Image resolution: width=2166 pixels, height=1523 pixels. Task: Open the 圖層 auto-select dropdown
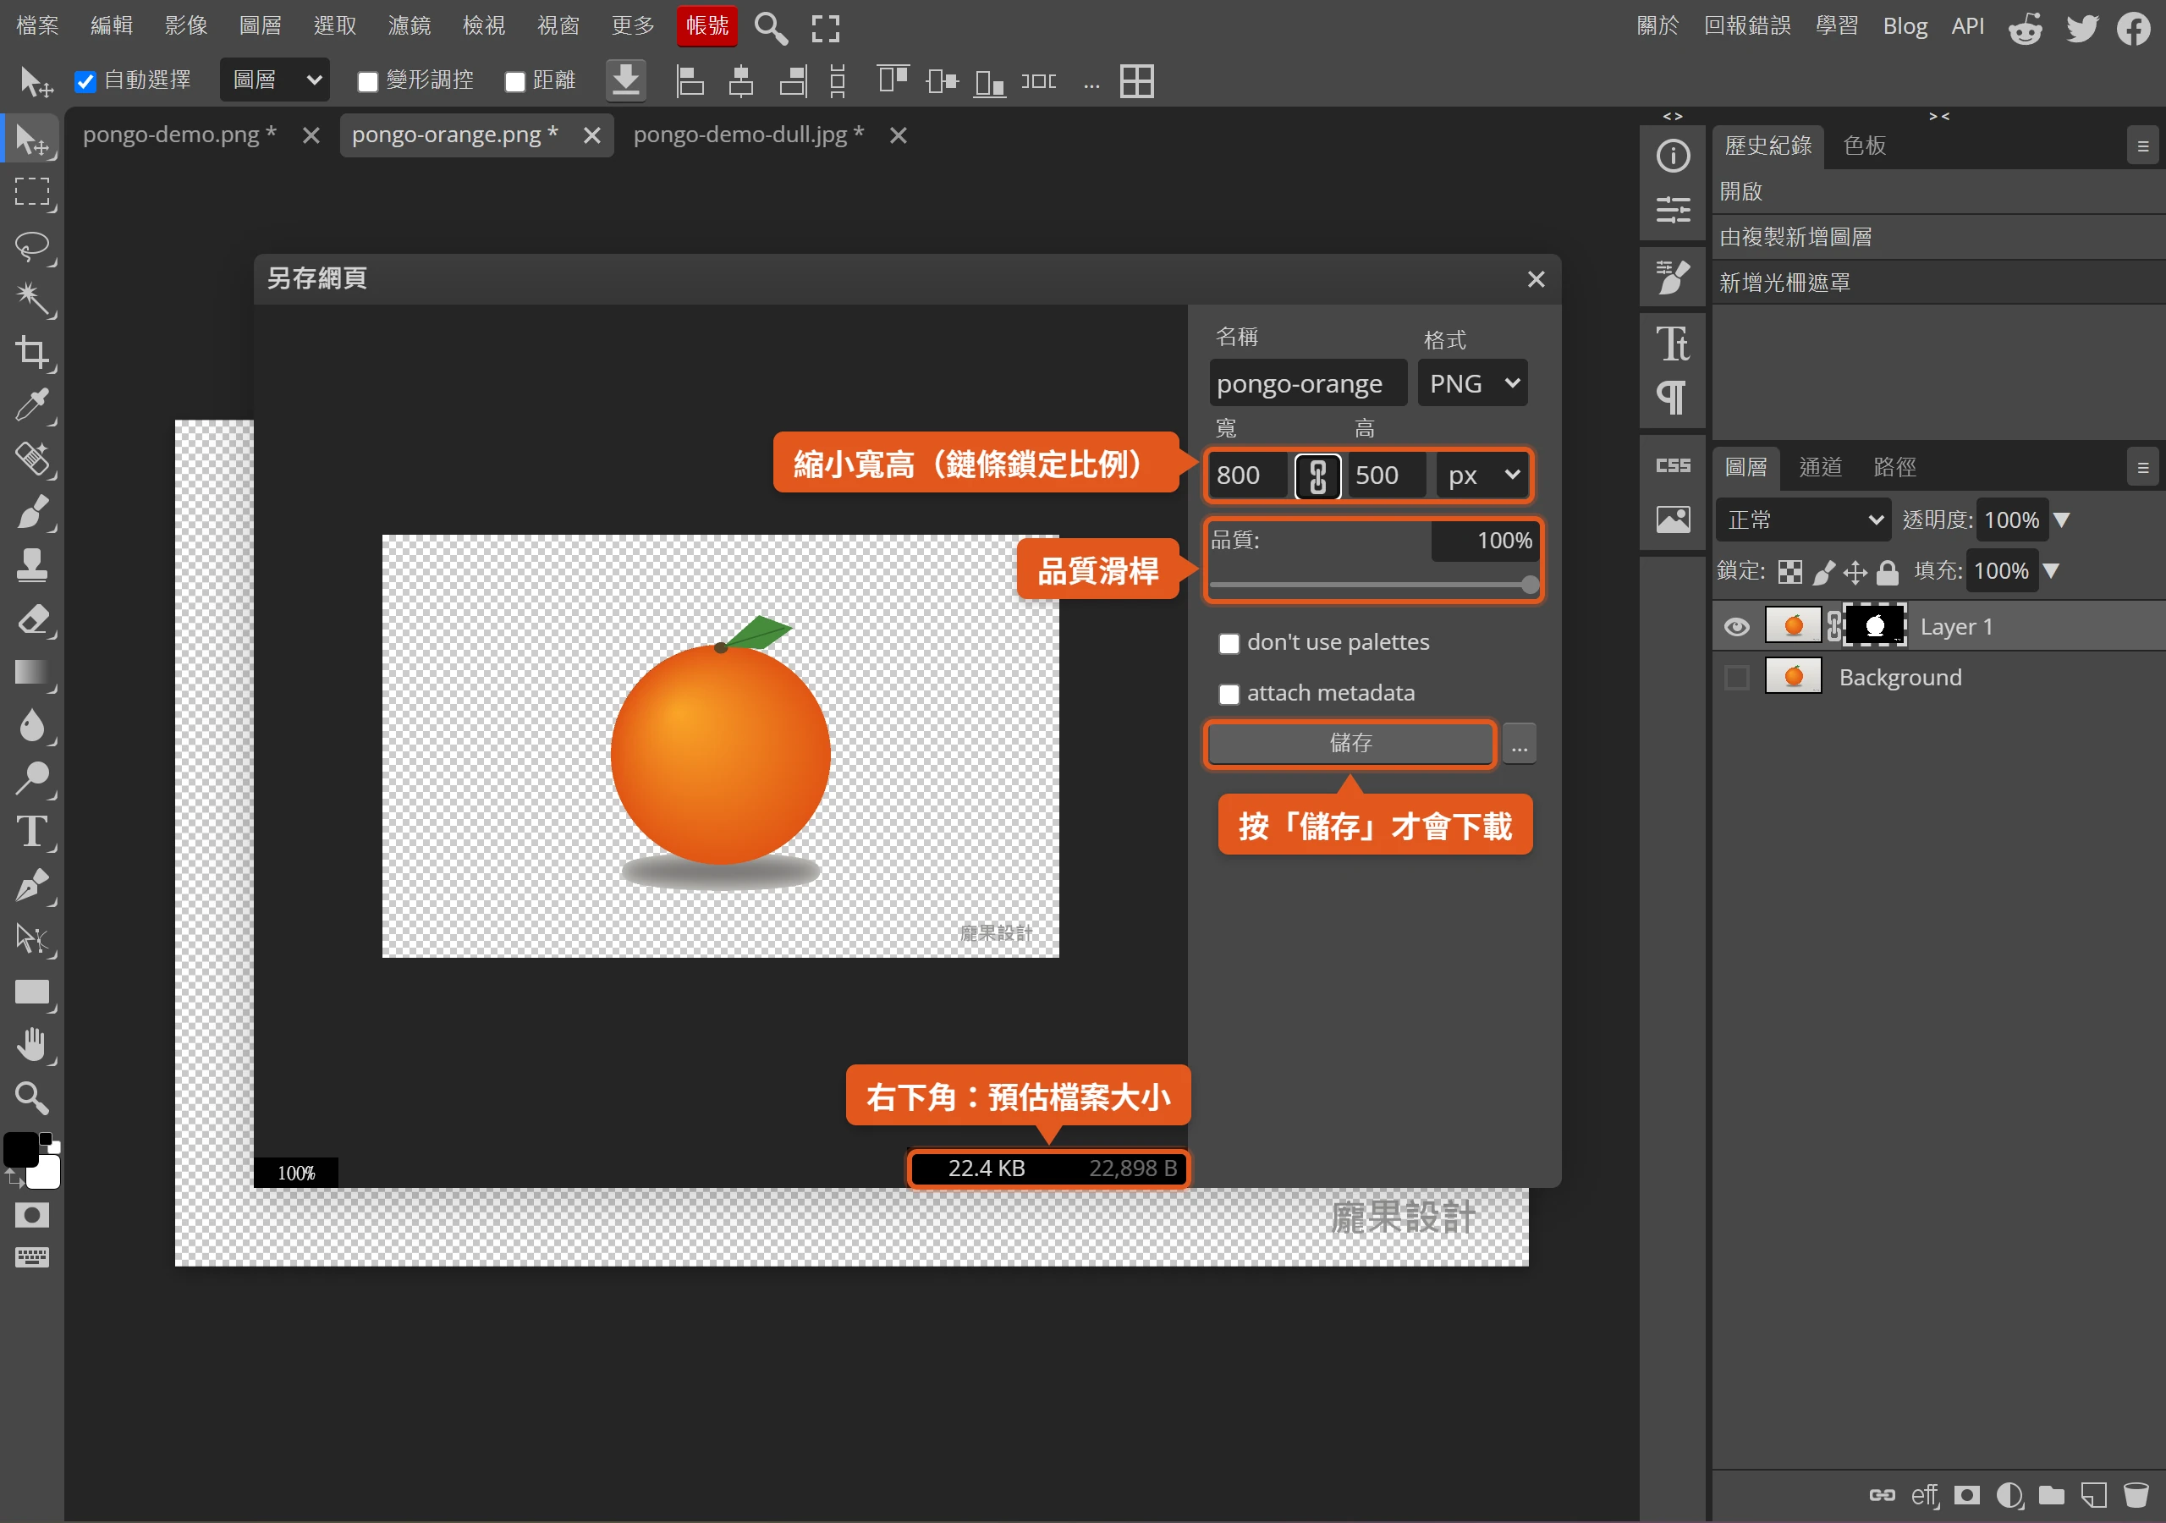pos(274,80)
